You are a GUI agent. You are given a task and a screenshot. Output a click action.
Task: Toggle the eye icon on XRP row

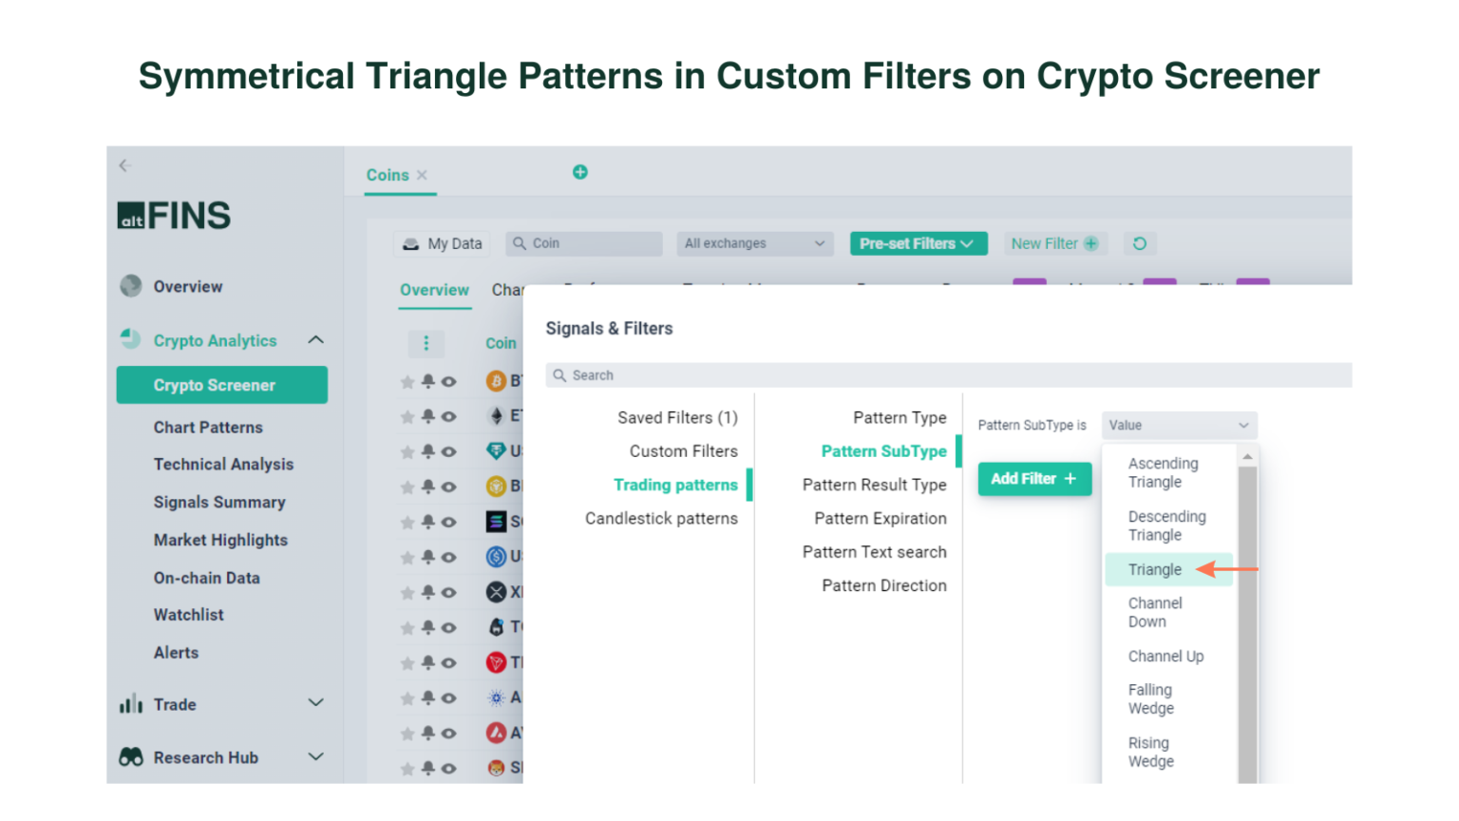coord(448,593)
